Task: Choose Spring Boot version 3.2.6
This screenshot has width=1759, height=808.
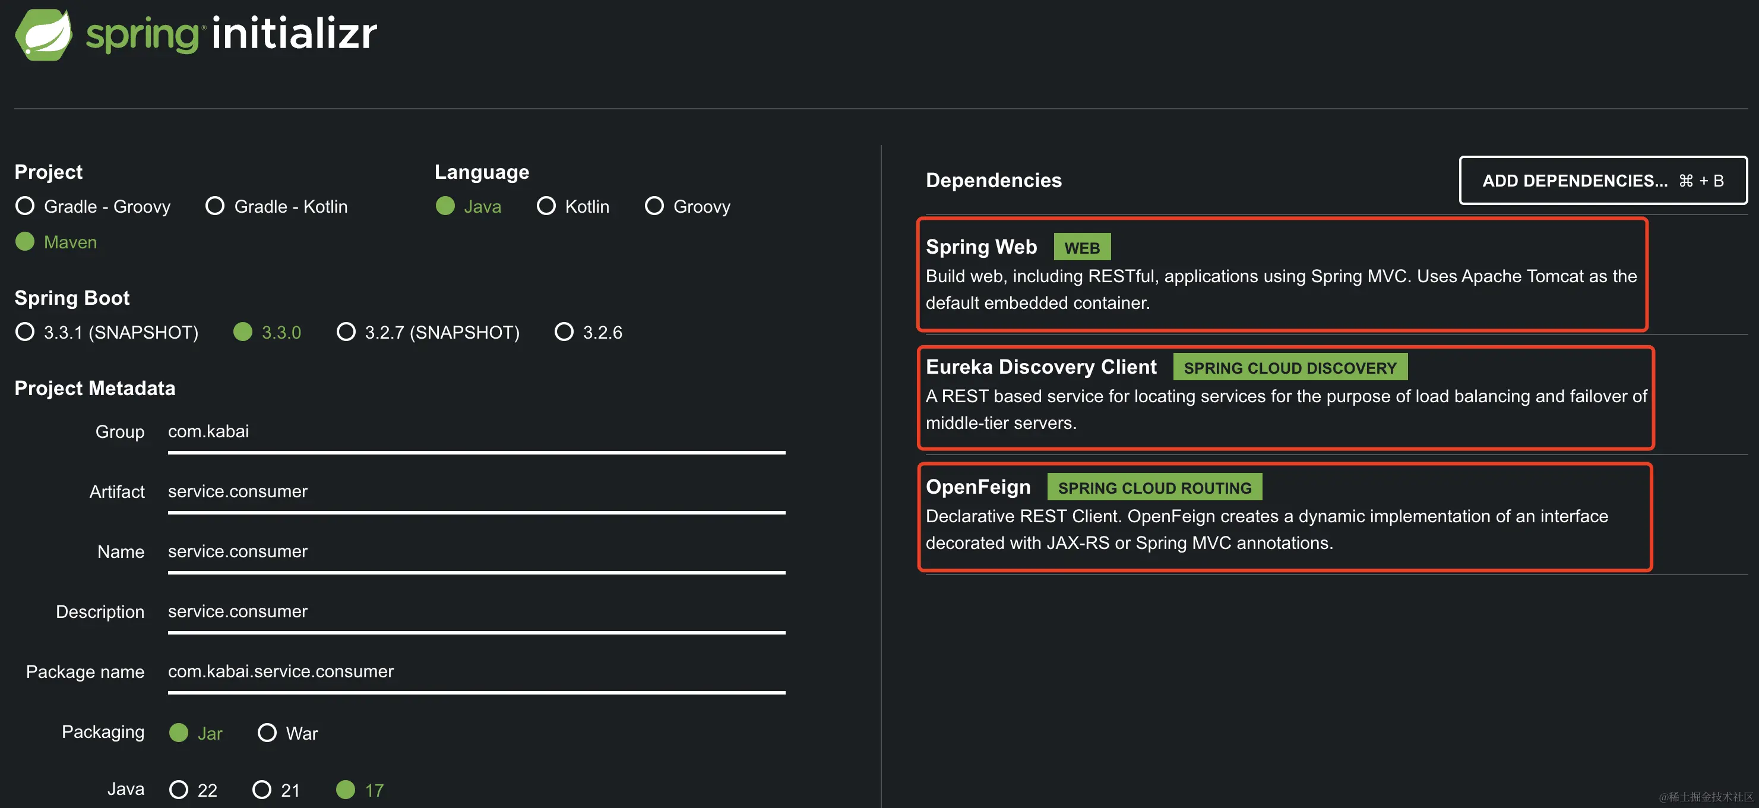Action: [564, 332]
